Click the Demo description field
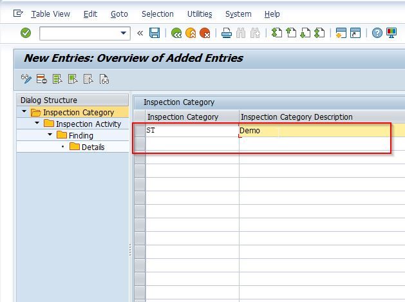 pyautogui.click(x=314, y=131)
